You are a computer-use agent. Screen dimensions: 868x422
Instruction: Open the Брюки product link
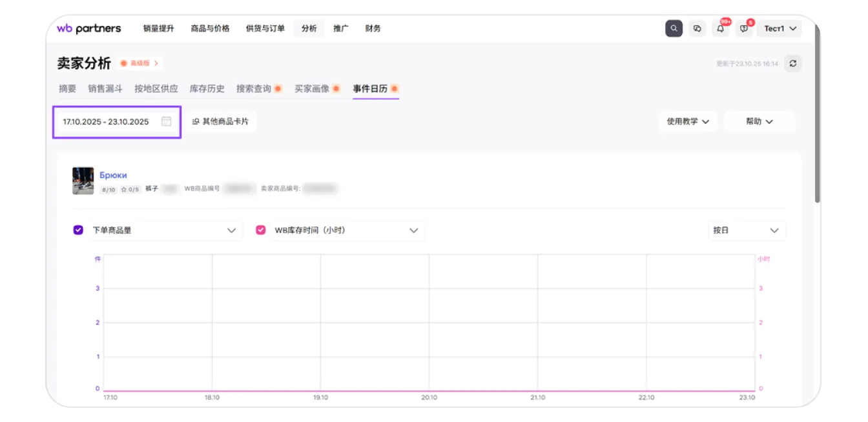point(113,175)
